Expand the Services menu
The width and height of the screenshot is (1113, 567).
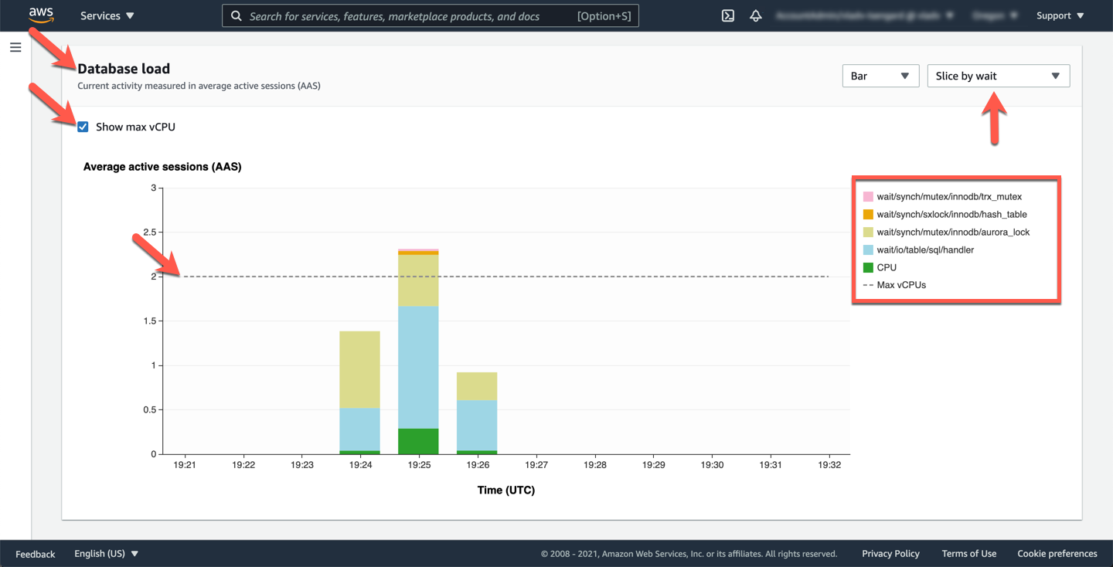pos(107,15)
